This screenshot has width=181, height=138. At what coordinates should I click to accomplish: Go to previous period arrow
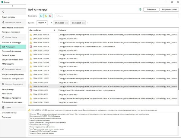click(52, 23)
